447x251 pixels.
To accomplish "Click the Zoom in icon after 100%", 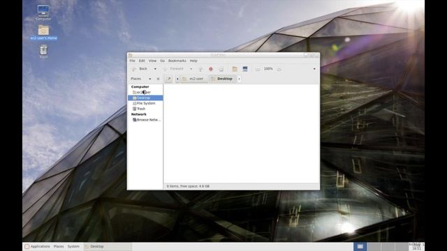I will click(279, 69).
